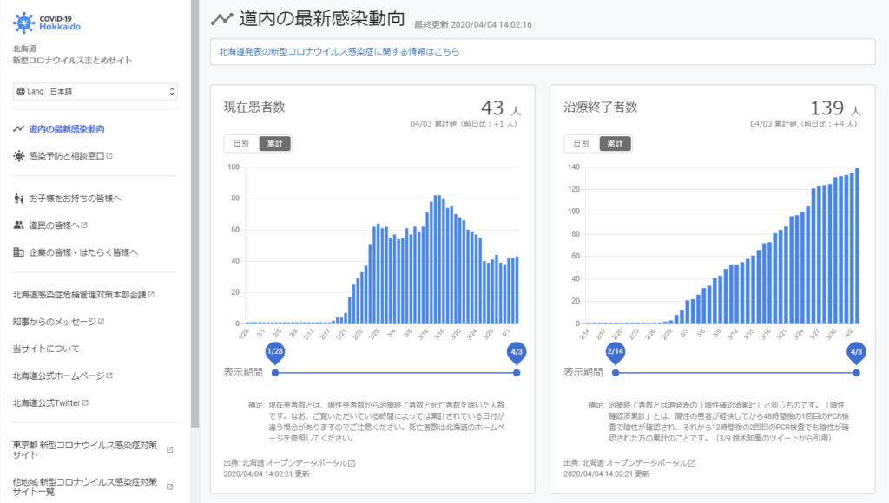This screenshot has height=503, width=889.
Task: Switch 治療終了者数 chart to 日別 view
Action: click(581, 143)
